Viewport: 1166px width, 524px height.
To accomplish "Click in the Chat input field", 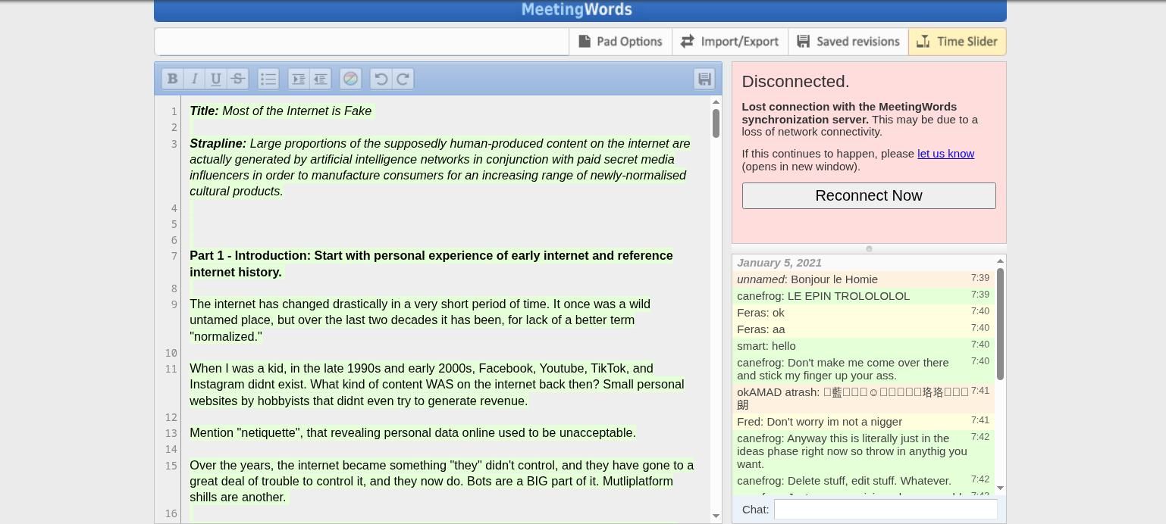I will click(885, 510).
